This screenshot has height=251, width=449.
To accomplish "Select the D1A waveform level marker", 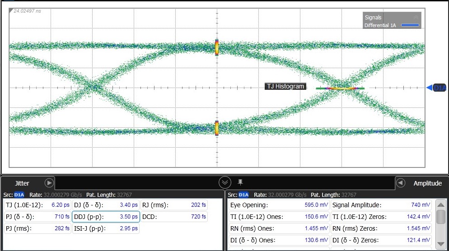I will pyautogui.click(x=438, y=88).
